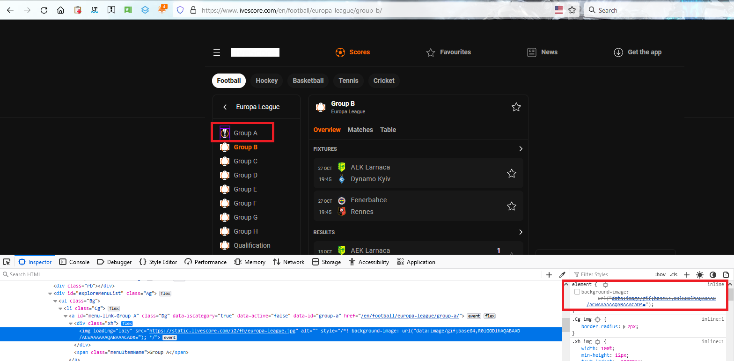This screenshot has height=361, width=734.
Task: Create a new node in the HTML tree
Action: 550,275
